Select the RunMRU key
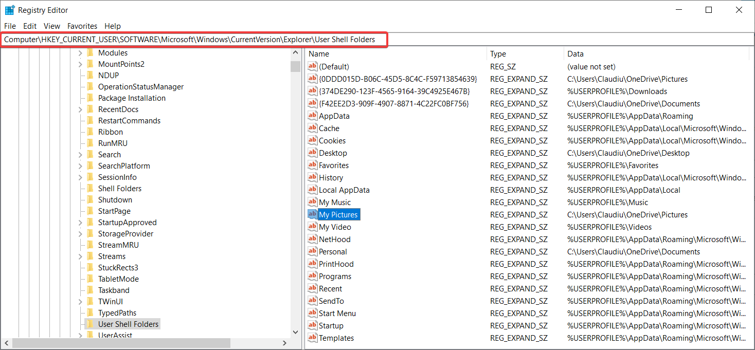 113,143
